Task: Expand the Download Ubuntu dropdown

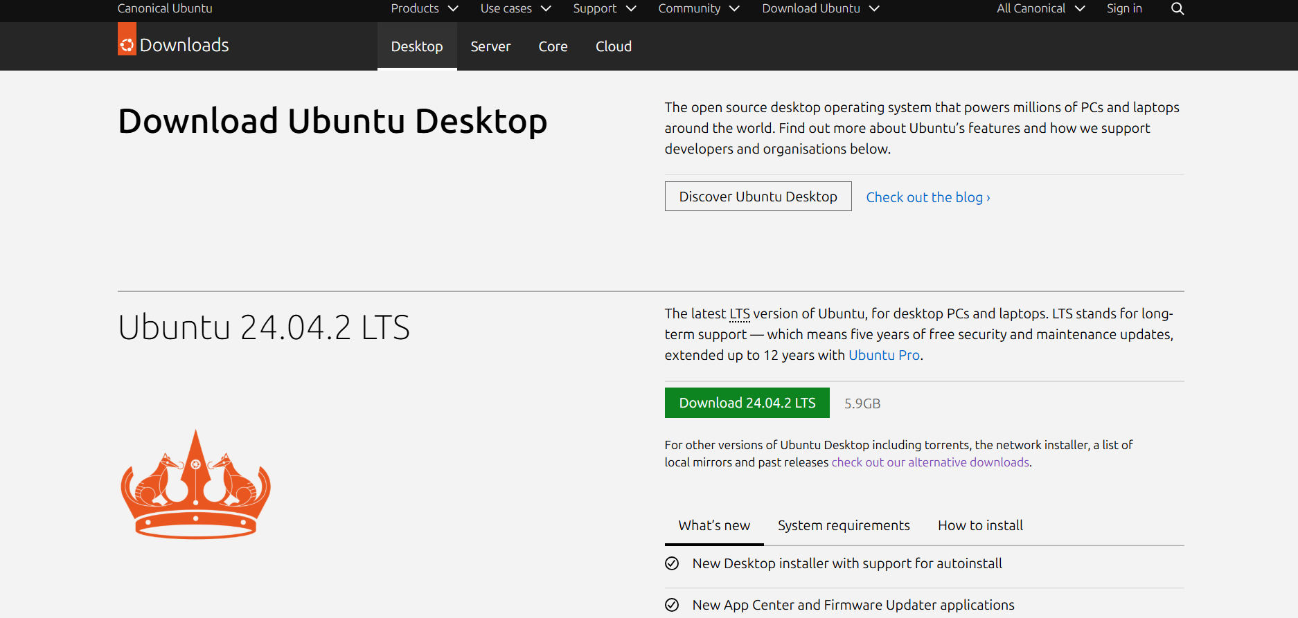Action: 821,8
